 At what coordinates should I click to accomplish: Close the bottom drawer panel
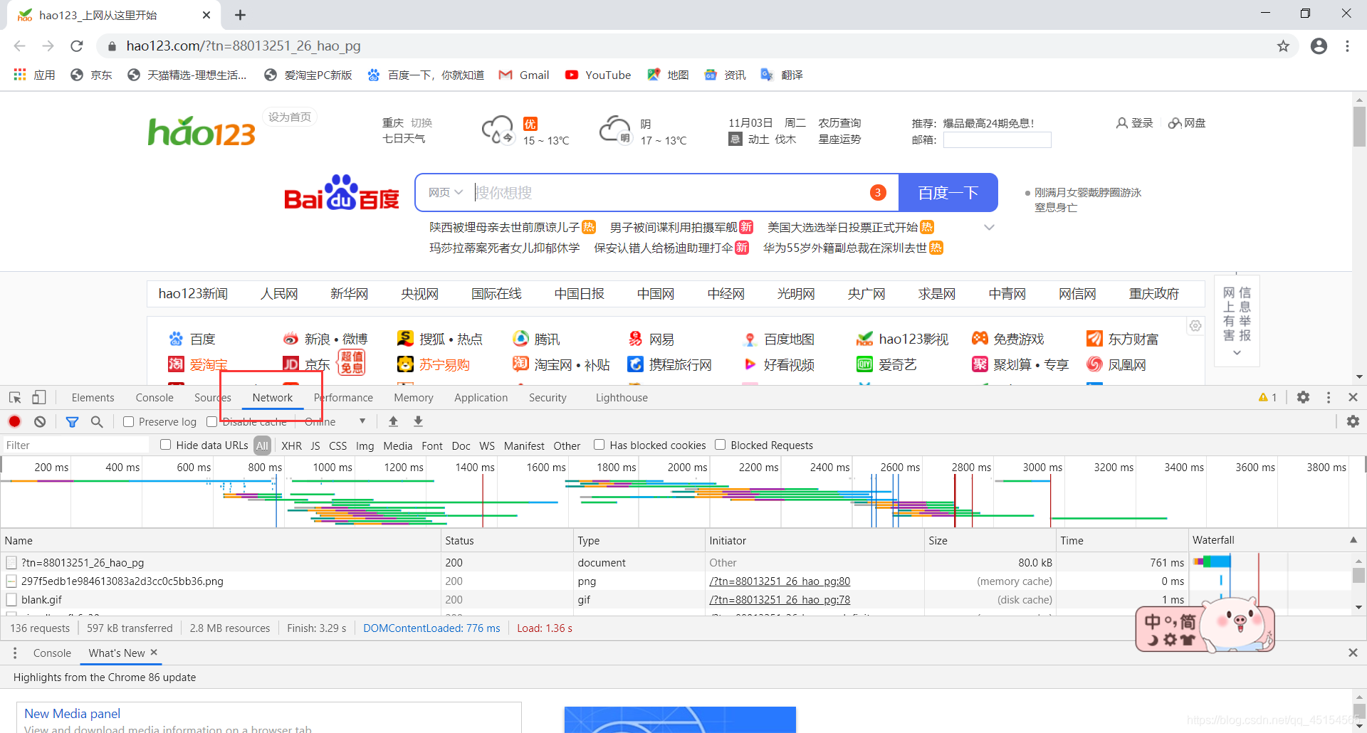[x=1353, y=653]
